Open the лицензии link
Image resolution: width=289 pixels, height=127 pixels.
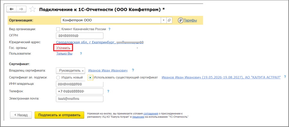(x=138, y=117)
